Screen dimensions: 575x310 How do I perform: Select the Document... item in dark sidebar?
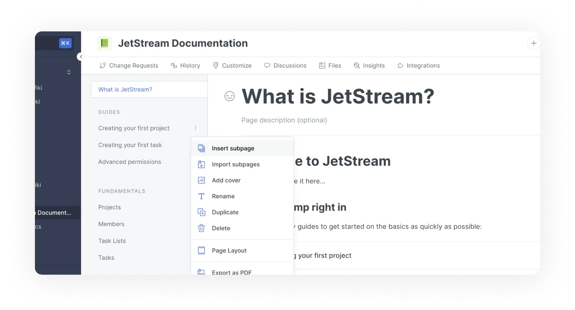58,213
